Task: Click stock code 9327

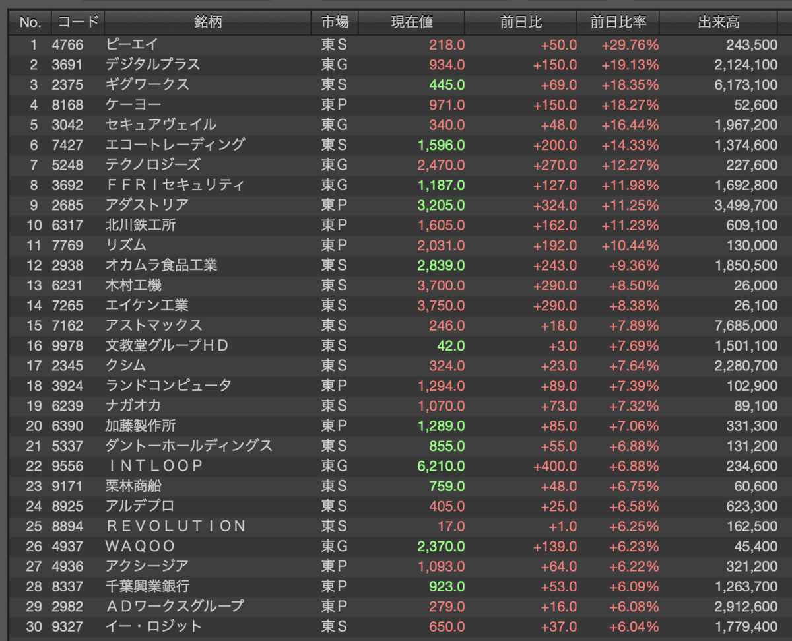Action: [68, 626]
